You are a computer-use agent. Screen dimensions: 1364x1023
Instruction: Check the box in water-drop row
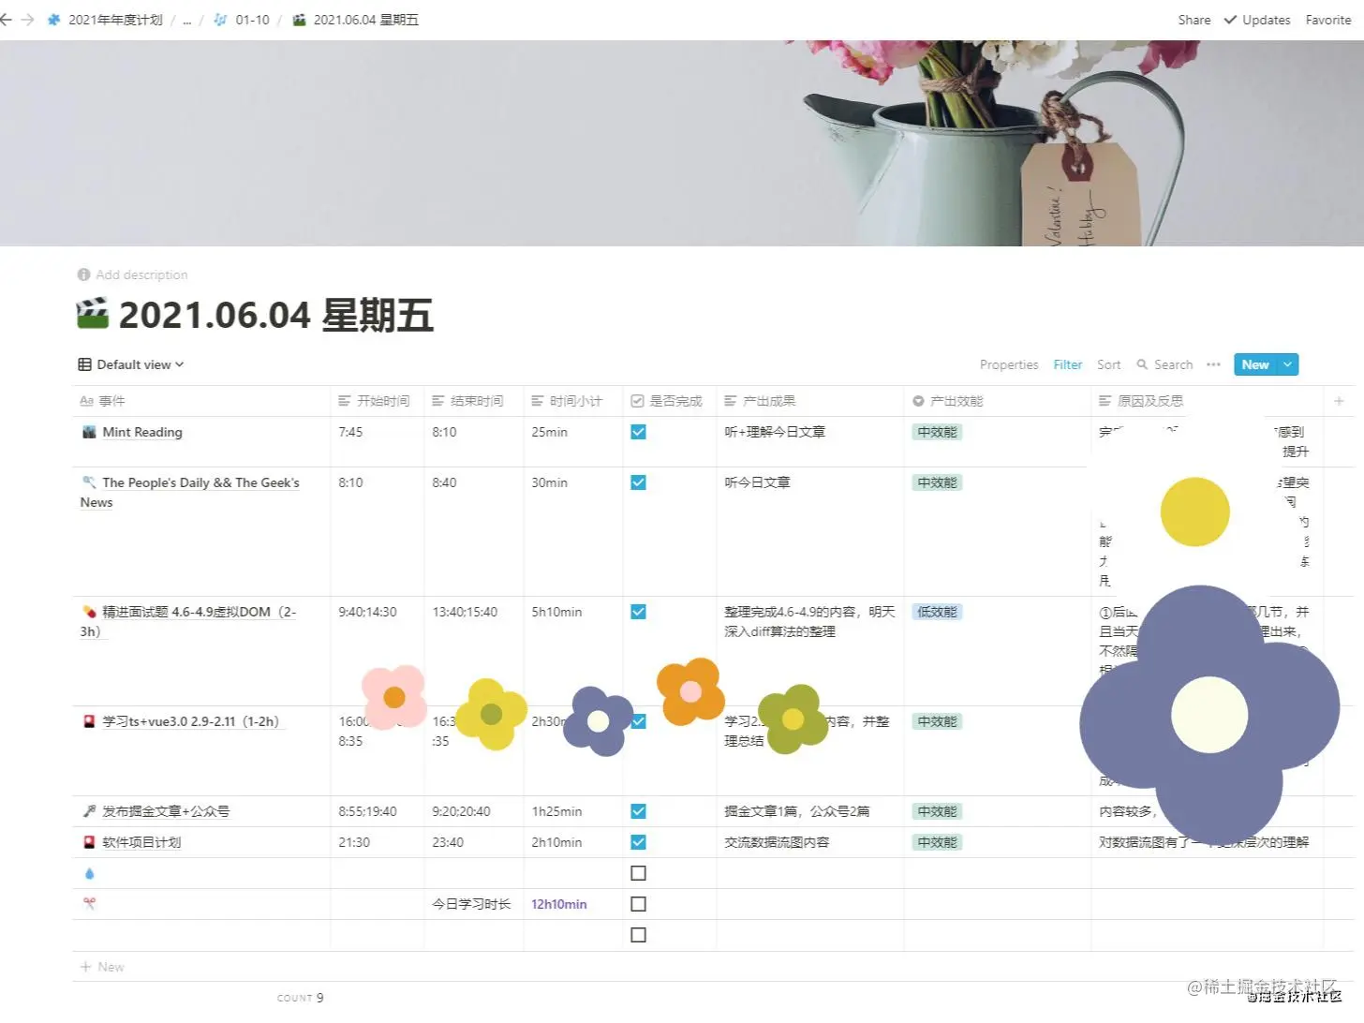pyautogui.click(x=638, y=873)
